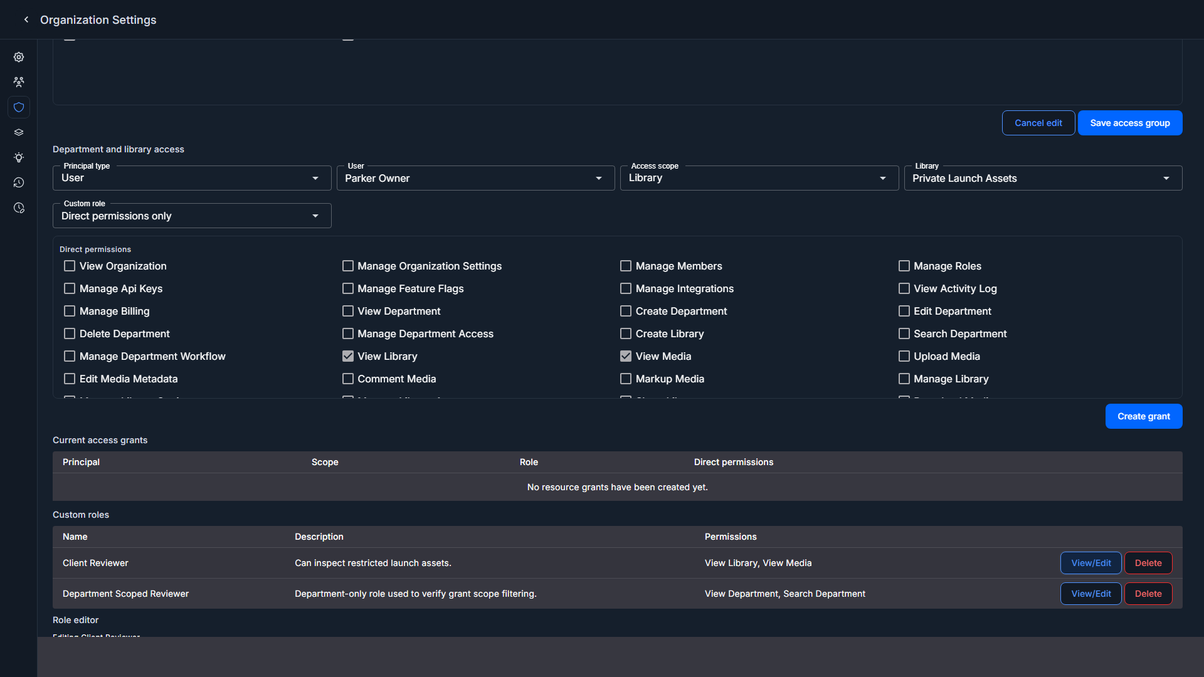The image size is (1204, 677).
Task: Tick the Upload Media checkbox
Action: pyautogui.click(x=904, y=356)
